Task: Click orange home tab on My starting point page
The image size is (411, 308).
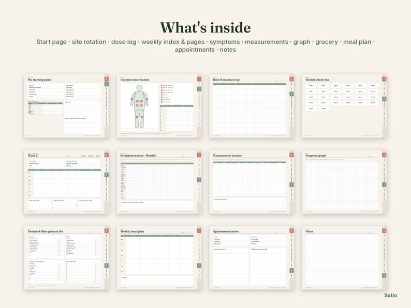Action: 107,79
